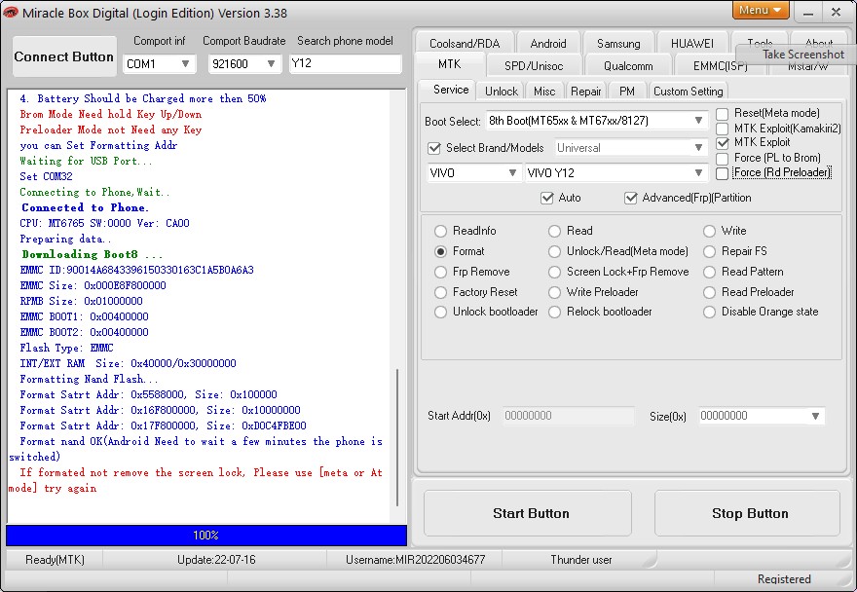Switch to the SPD/Unisoc tab
The height and width of the screenshot is (592, 857).
[x=534, y=66]
